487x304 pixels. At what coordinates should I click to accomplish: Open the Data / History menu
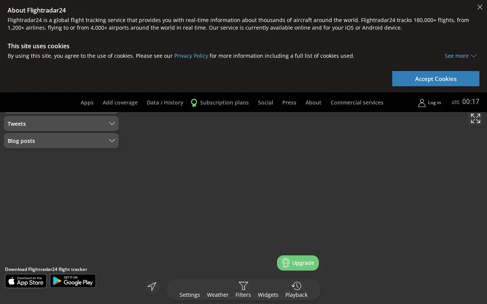pyautogui.click(x=165, y=103)
